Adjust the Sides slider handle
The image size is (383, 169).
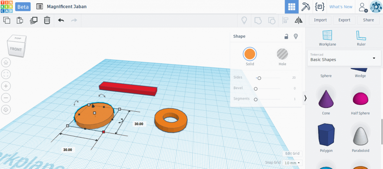(259, 78)
